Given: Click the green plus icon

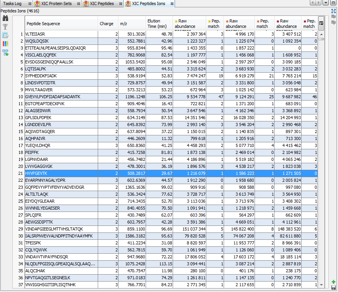Looking at the screenshot, I should pyautogui.click(x=333, y=282).
